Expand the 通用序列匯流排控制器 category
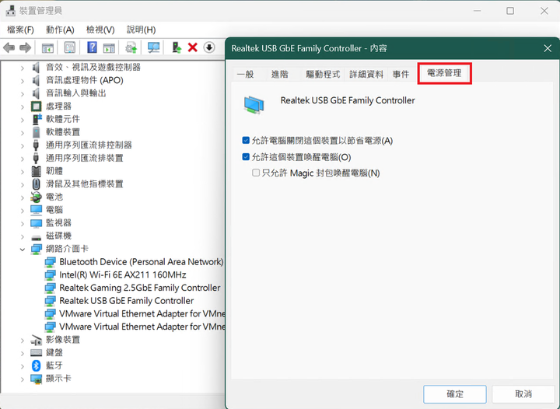The height and width of the screenshot is (409, 560). pyautogui.click(x=23, y=145)
